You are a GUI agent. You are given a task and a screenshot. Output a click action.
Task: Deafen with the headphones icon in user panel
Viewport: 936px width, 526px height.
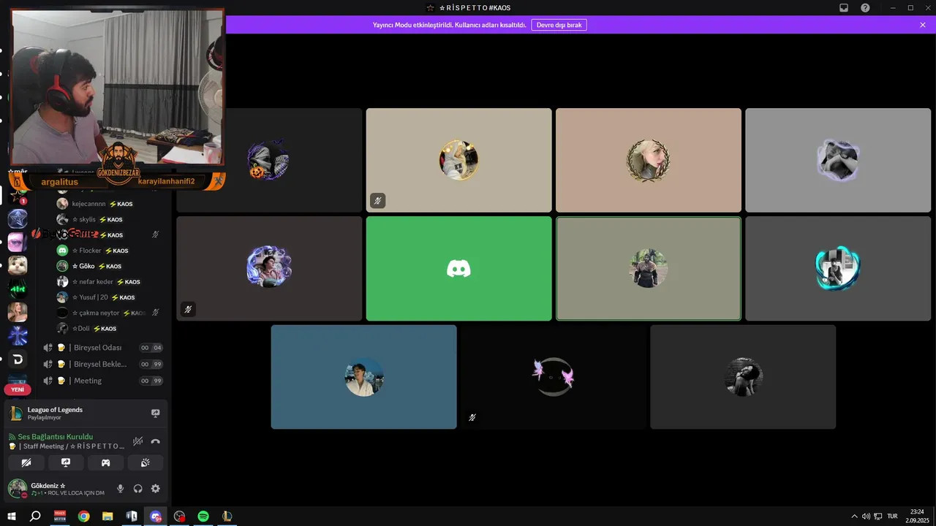138,489
